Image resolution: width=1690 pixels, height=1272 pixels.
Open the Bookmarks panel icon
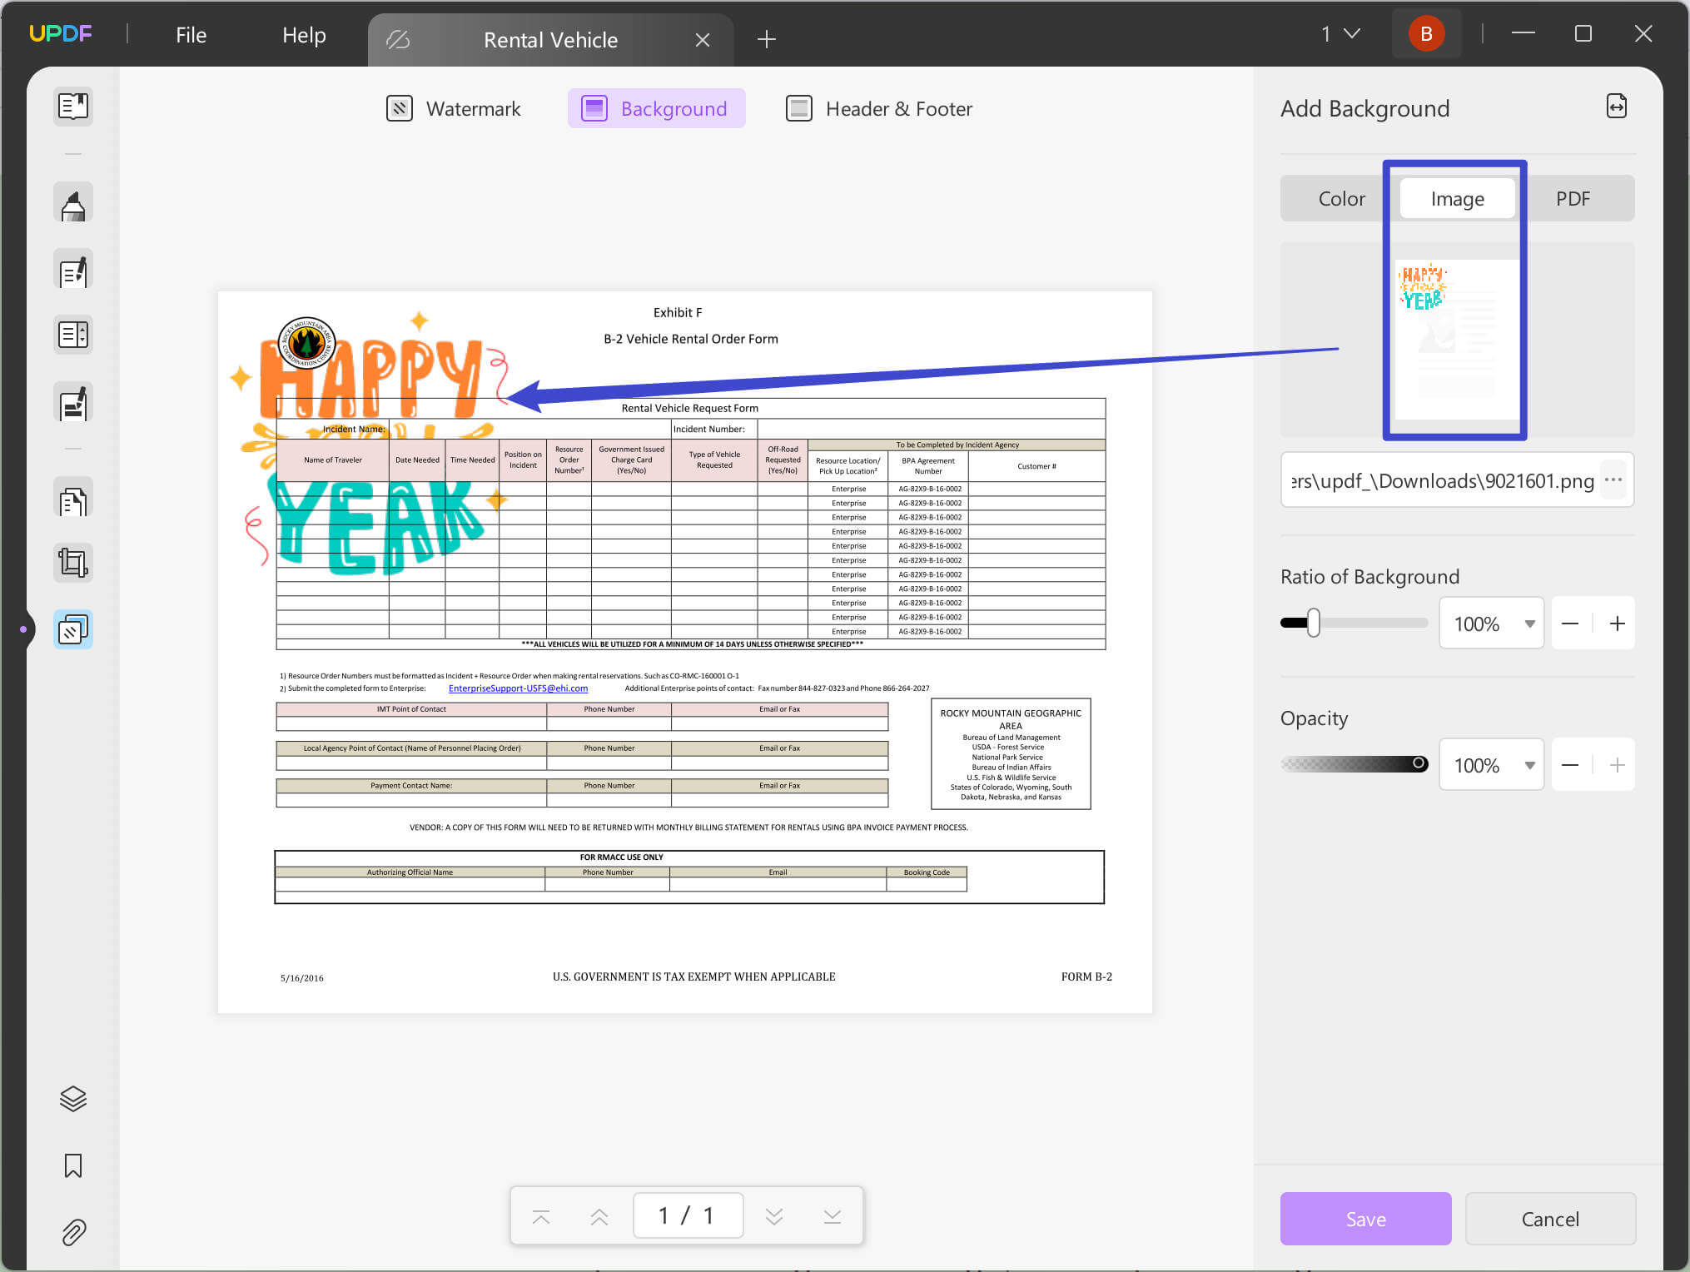(x=73, y=1165)
